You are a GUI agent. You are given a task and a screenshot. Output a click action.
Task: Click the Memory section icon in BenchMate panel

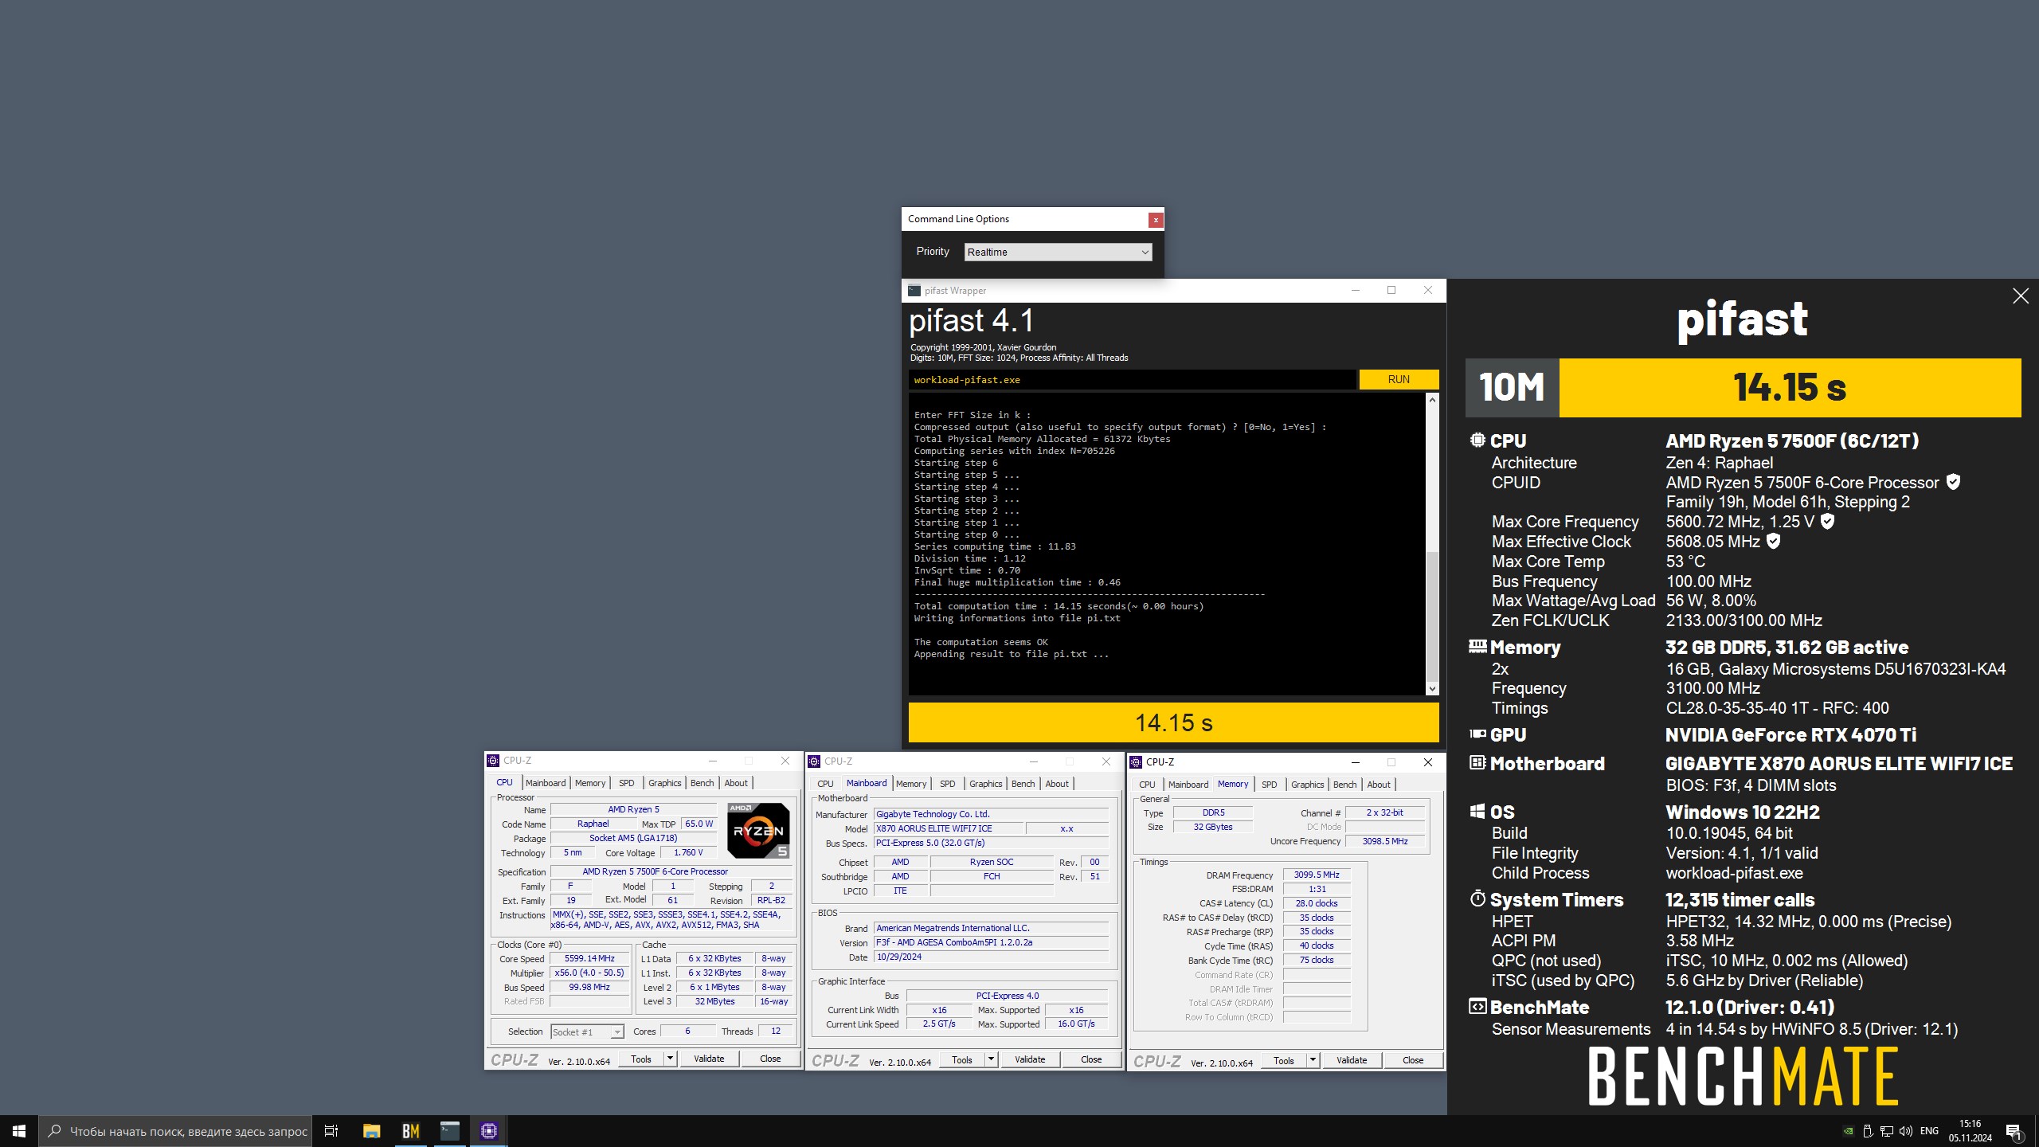tap(1477, 647)
